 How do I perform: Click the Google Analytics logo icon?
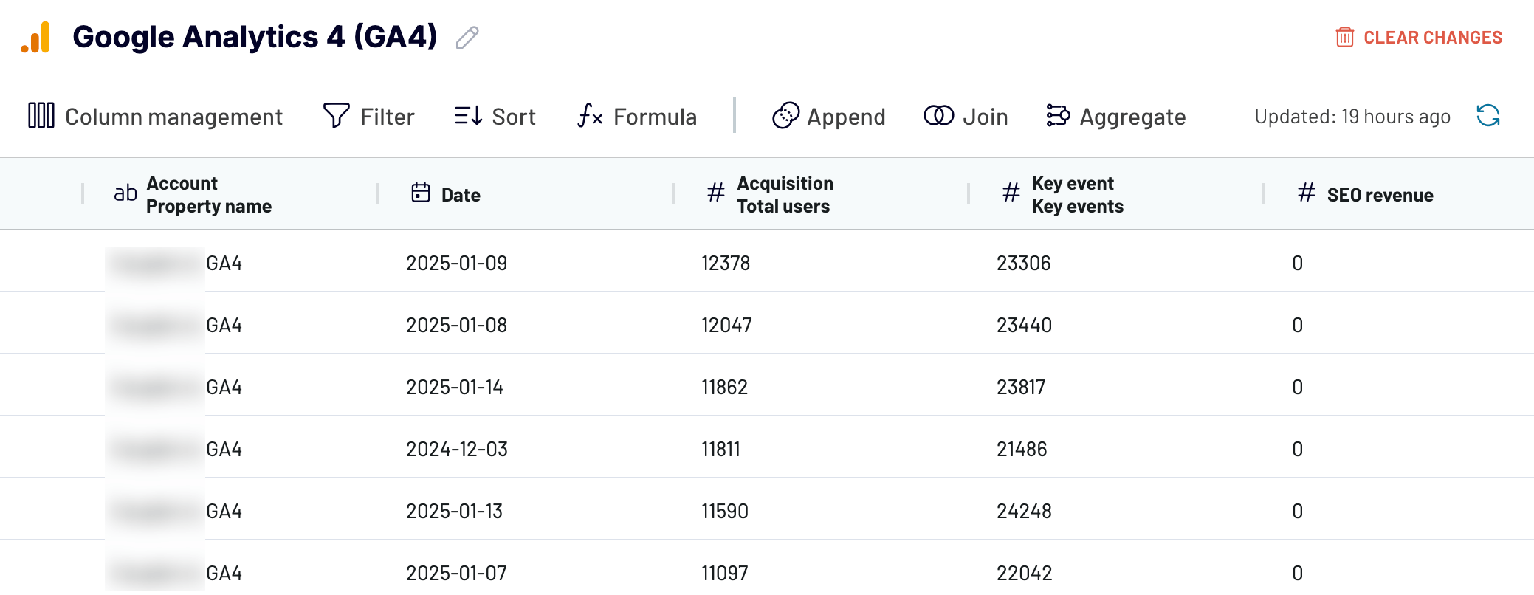pos(35,37)
